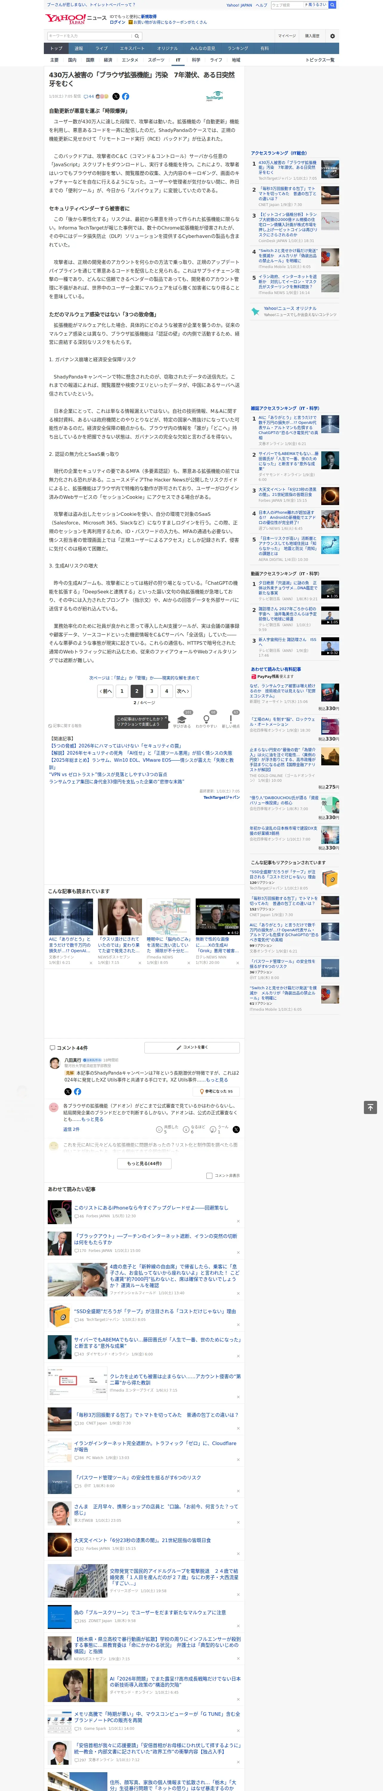This screenshot has height=1791, width=383.
Task: Open ranking item 1 thumbnail in アクセスランキング(IT総合)
Action: tap(330, 170)
